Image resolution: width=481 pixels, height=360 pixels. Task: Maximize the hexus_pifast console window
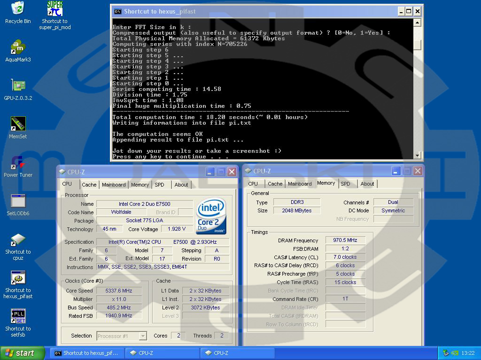[409, 12]
